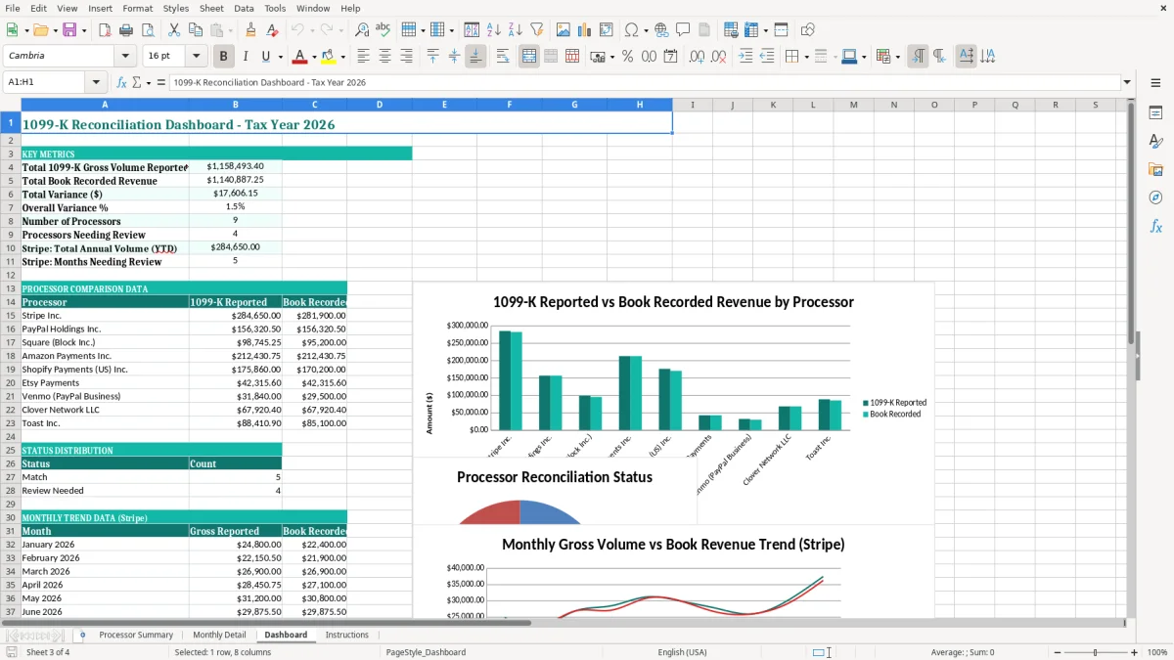Screen dimensions: 1174x660
Task: Click Sort Descending icon
Action: pyautogui.click(x=515, y=30)
